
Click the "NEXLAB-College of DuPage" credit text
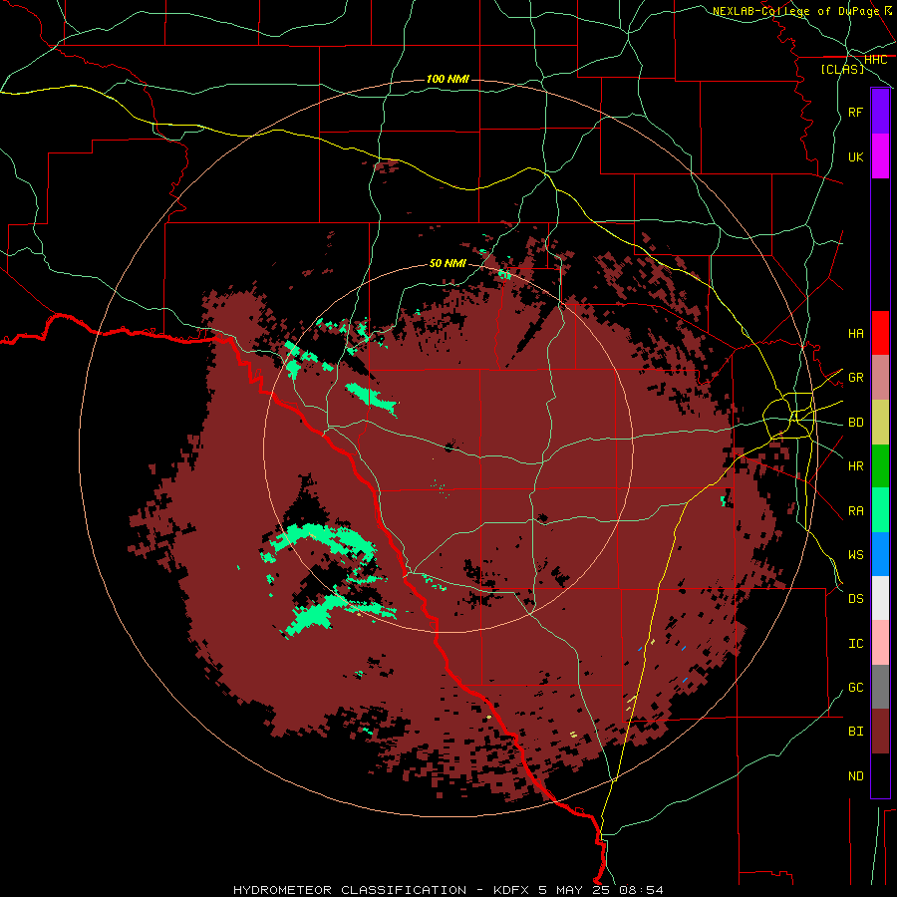pyautogui.click(x=795, y=11)
